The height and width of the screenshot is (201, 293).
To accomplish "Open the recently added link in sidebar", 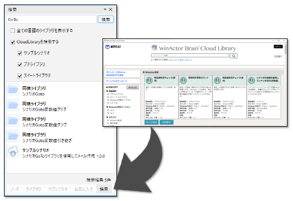I will tap(115, 75).
